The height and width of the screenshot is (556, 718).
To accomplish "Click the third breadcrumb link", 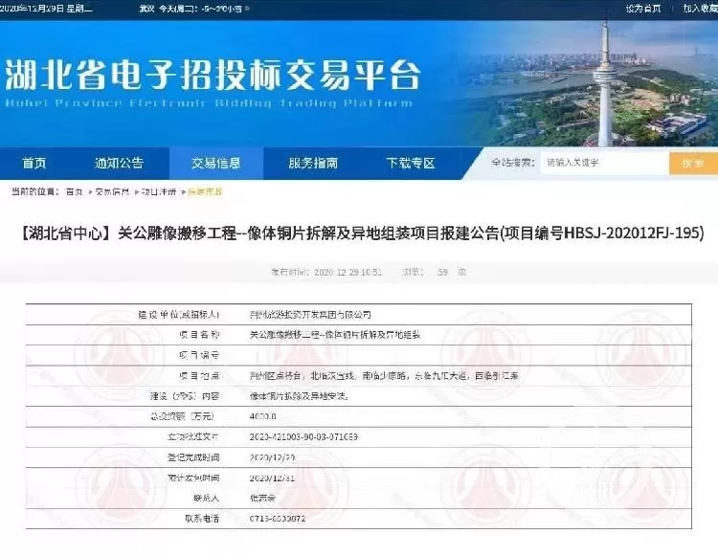I will [x=158, y=191].
